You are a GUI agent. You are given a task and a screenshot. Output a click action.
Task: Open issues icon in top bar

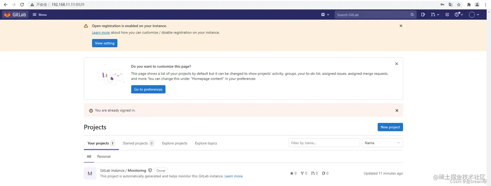click(x=423, y=15)
